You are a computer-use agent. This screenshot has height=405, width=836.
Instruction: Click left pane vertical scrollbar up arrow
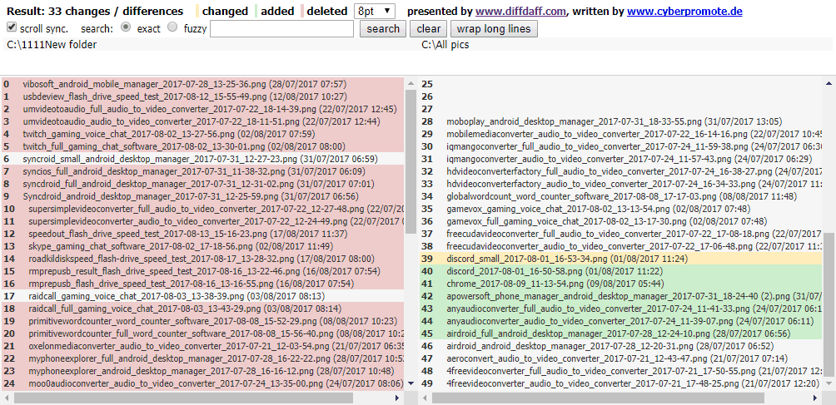coord(411,83)
